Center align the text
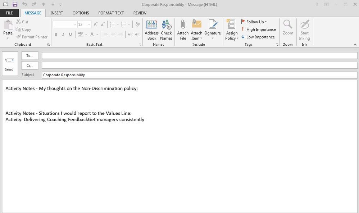The width and height of the screenshot is (359, 213). [113, 34]
